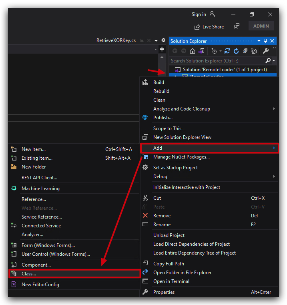Click the Send Feedback icon
Viewport: 287px width, 305px height.
237,26
